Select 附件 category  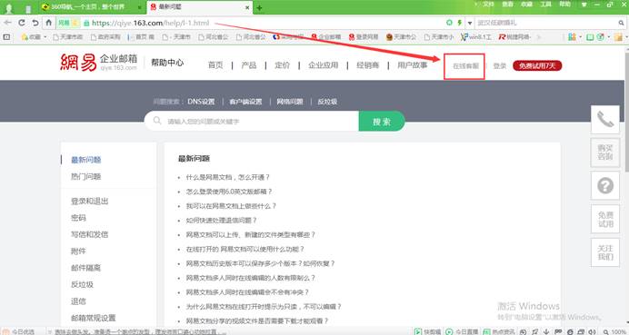pos(78,251)
